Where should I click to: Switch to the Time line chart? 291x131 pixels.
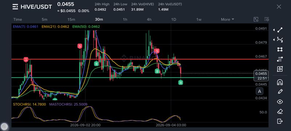[17, 20]
